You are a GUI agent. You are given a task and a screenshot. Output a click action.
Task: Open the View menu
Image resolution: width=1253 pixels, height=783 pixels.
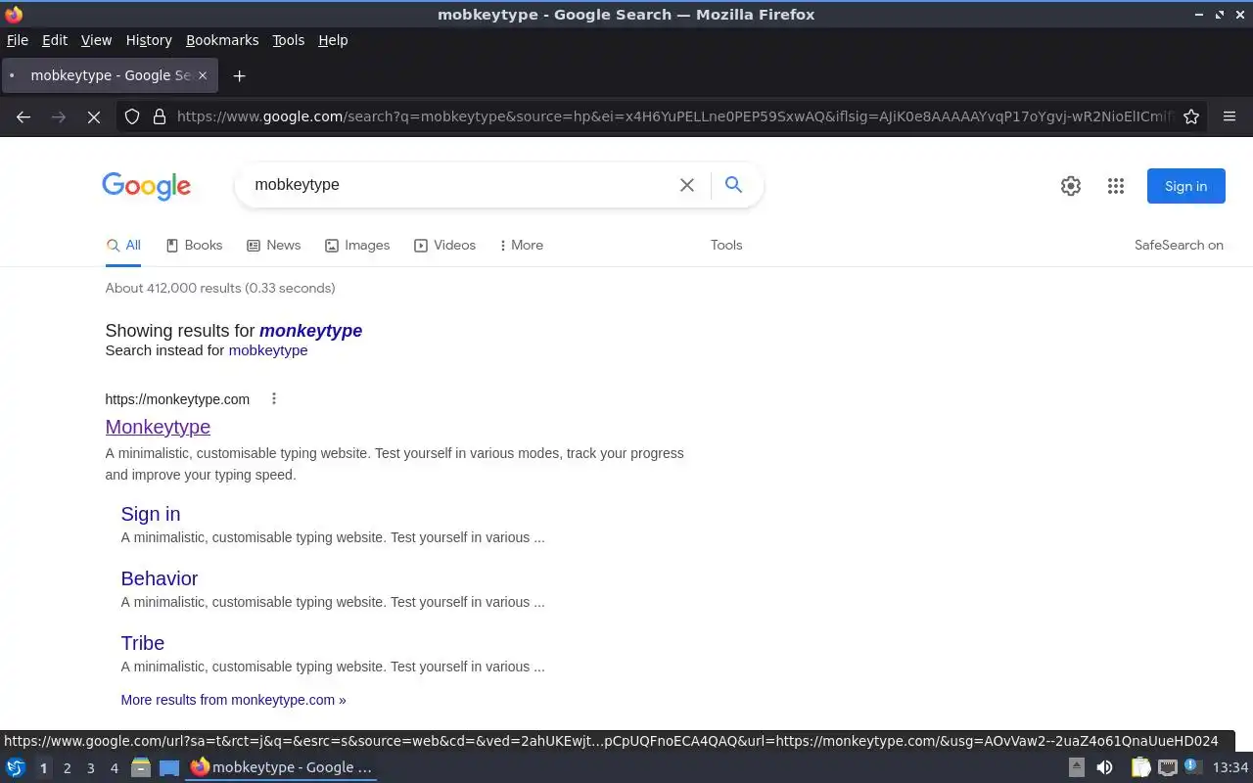[96, 40]
